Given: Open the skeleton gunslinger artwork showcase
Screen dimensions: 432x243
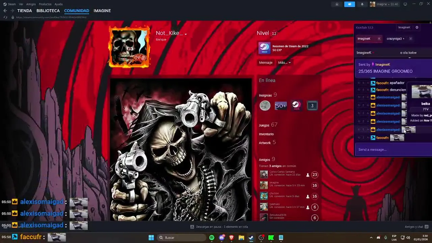Looking at the screenshot, I should 181,150.
